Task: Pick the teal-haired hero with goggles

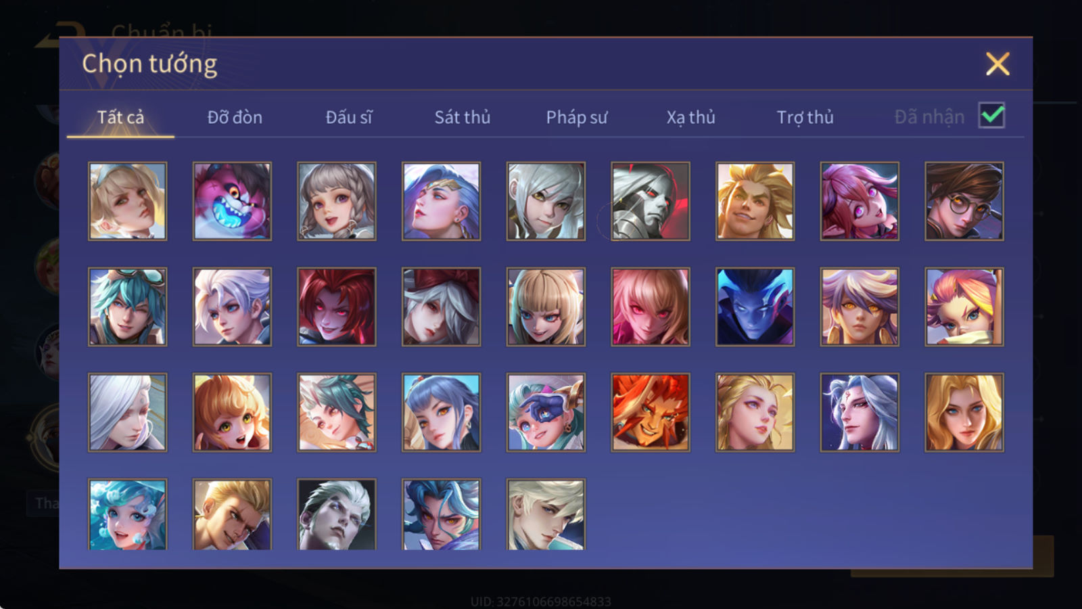Action: click(x=127, y=307)
